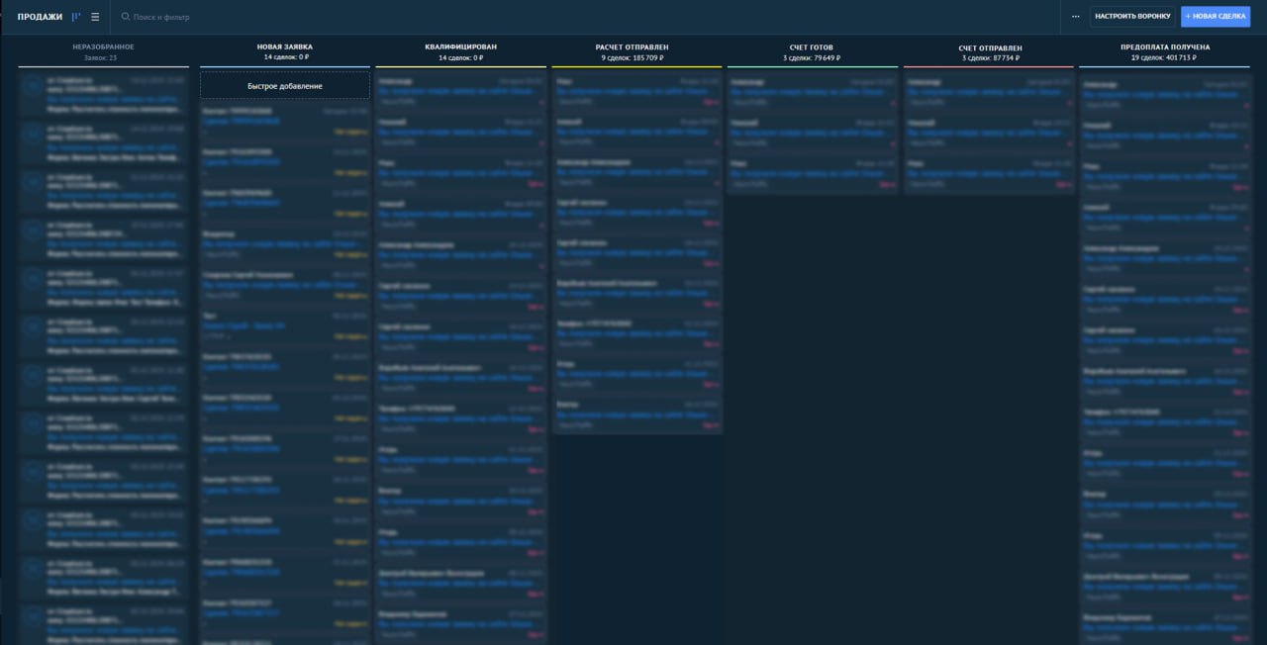1267x645 pixels.
Task: Select the Неразобранное column header
Action: coord(103,46)
